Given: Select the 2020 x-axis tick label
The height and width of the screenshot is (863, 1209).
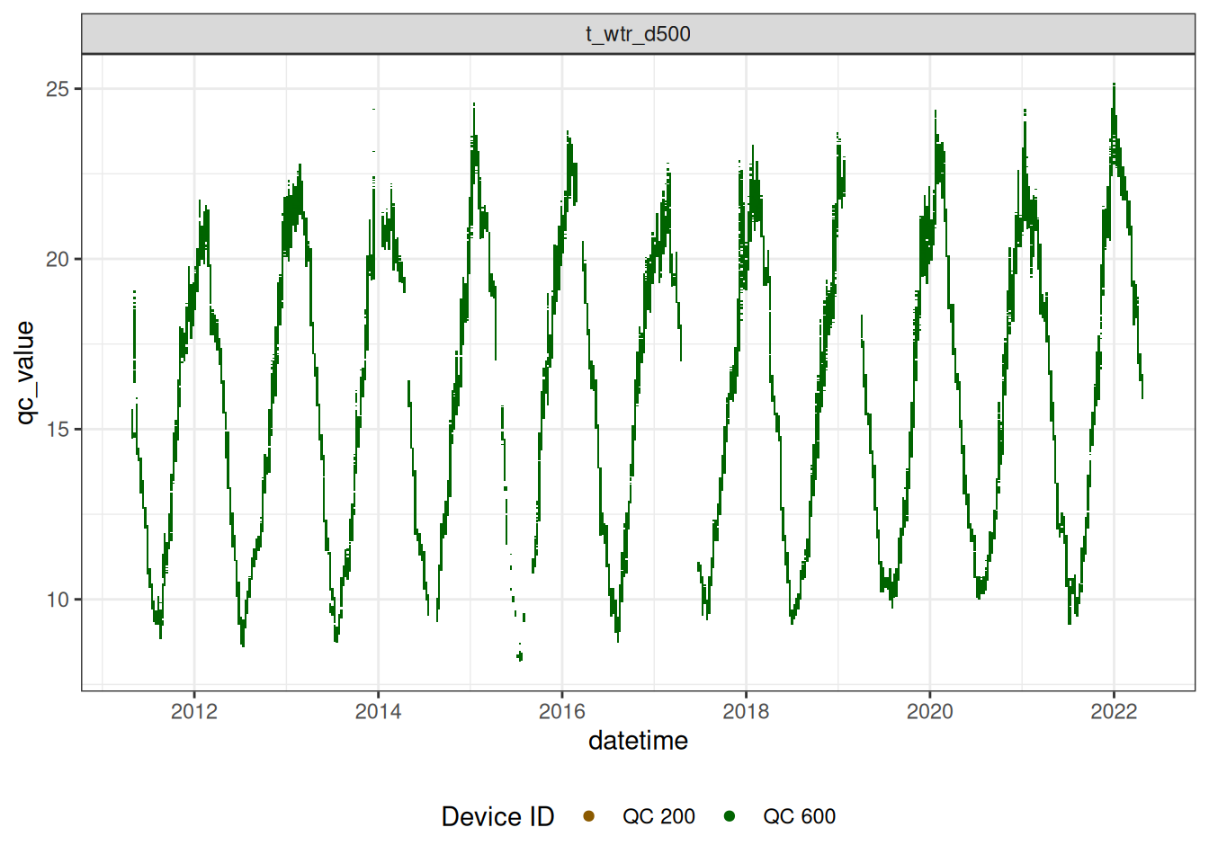Looking at the screenshot, I should (x=929, y=712).
